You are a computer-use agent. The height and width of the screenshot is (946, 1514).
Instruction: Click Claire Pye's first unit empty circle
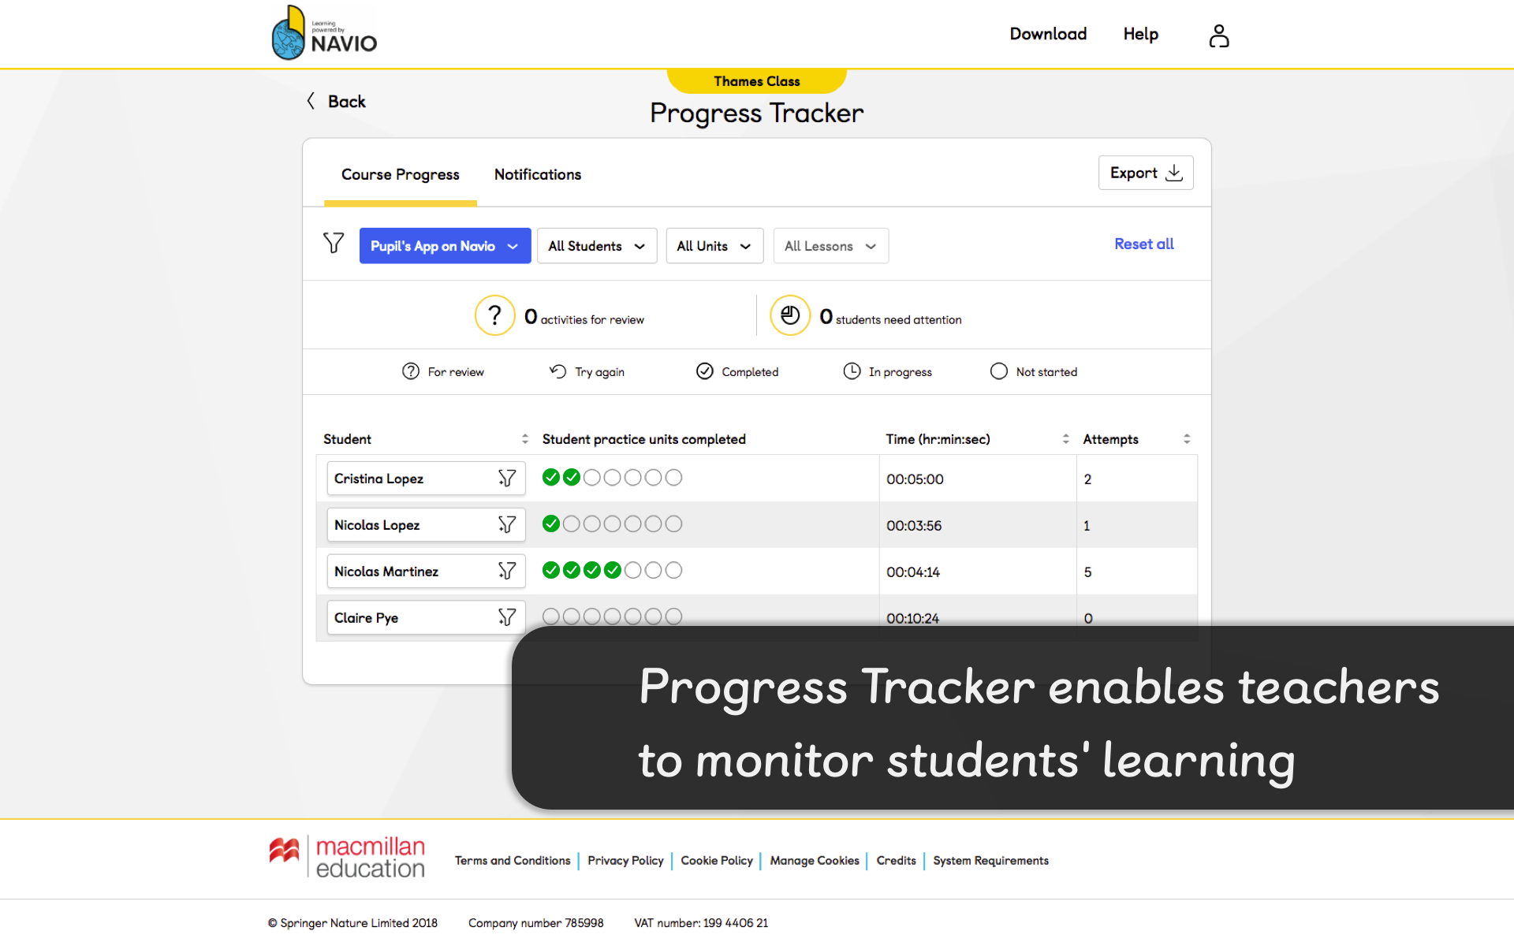point(551,616)
